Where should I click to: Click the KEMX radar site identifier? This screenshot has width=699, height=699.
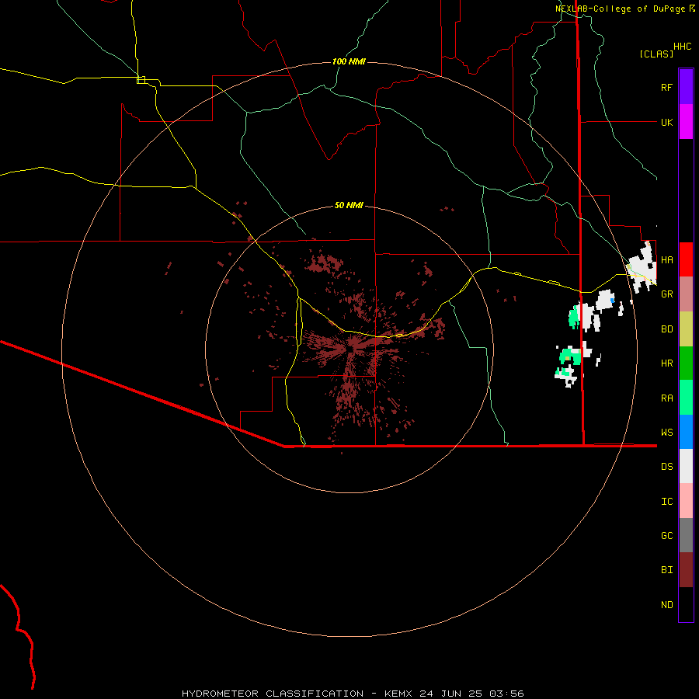399,694
